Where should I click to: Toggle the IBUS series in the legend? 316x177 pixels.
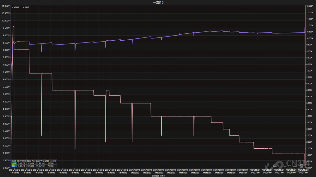[27, 7]
